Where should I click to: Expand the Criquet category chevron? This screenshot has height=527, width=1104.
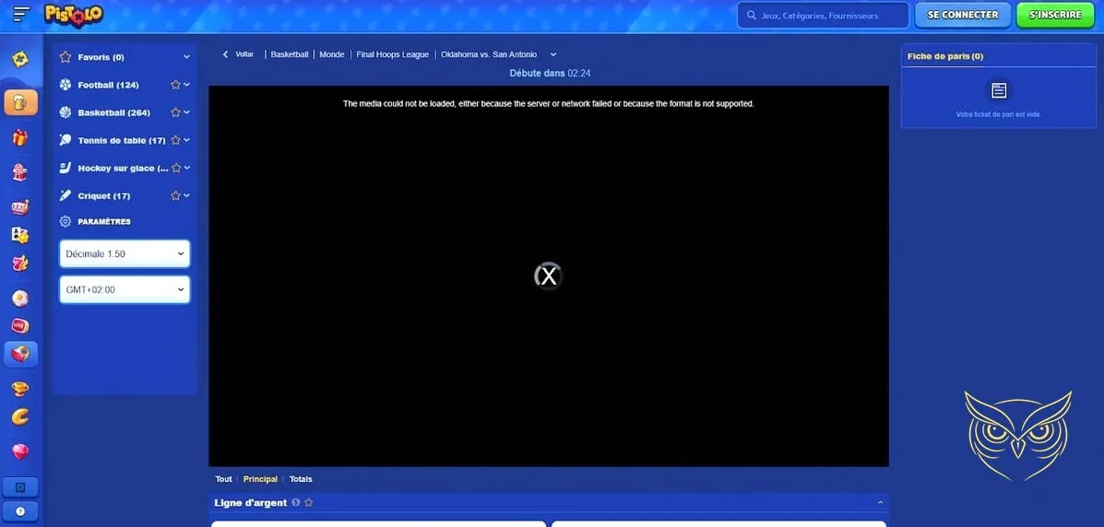click(x=186, y=195)
